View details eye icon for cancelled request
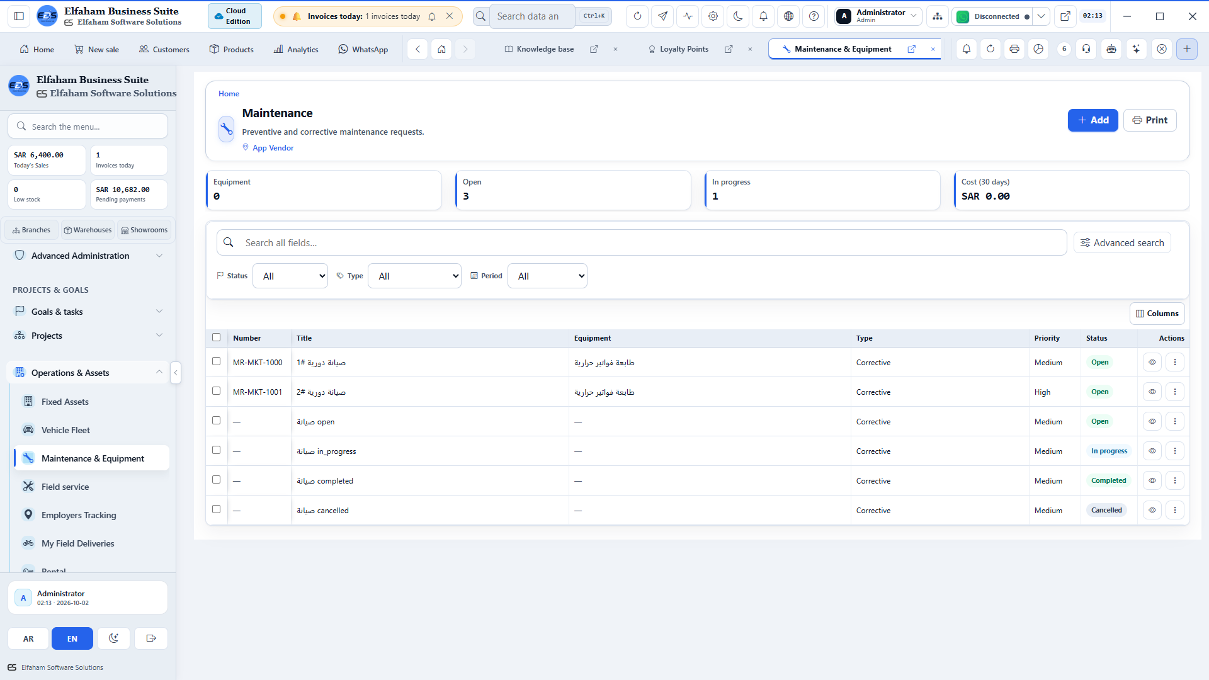 [x=1152, y=510]
